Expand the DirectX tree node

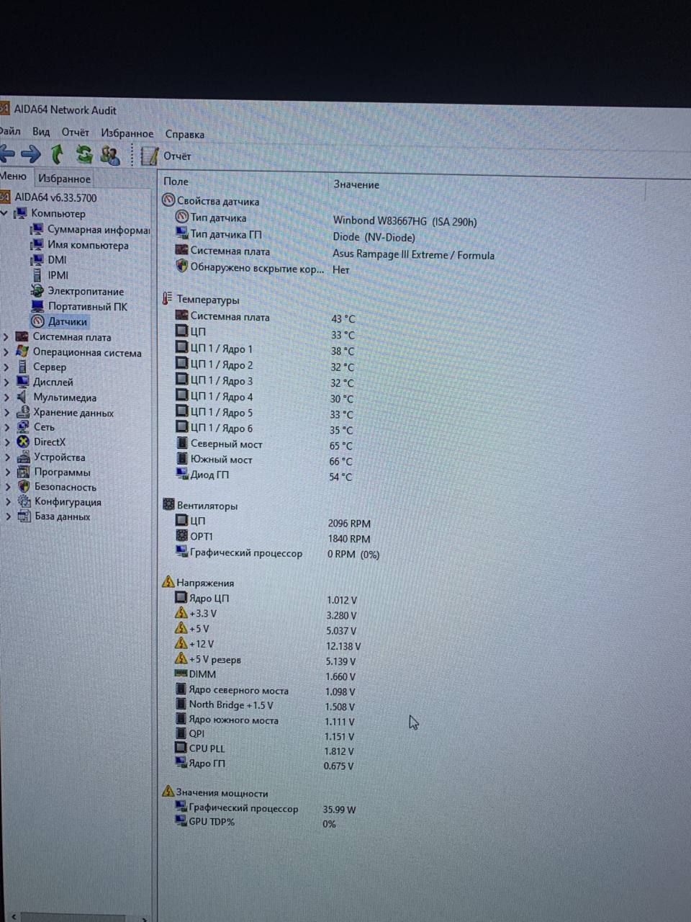pos(6,442)
